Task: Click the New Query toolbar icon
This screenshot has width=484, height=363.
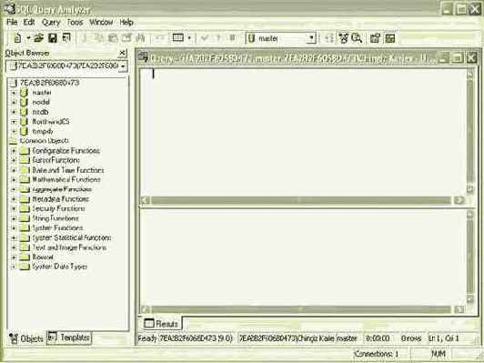Action: click(x=18, y=38)
